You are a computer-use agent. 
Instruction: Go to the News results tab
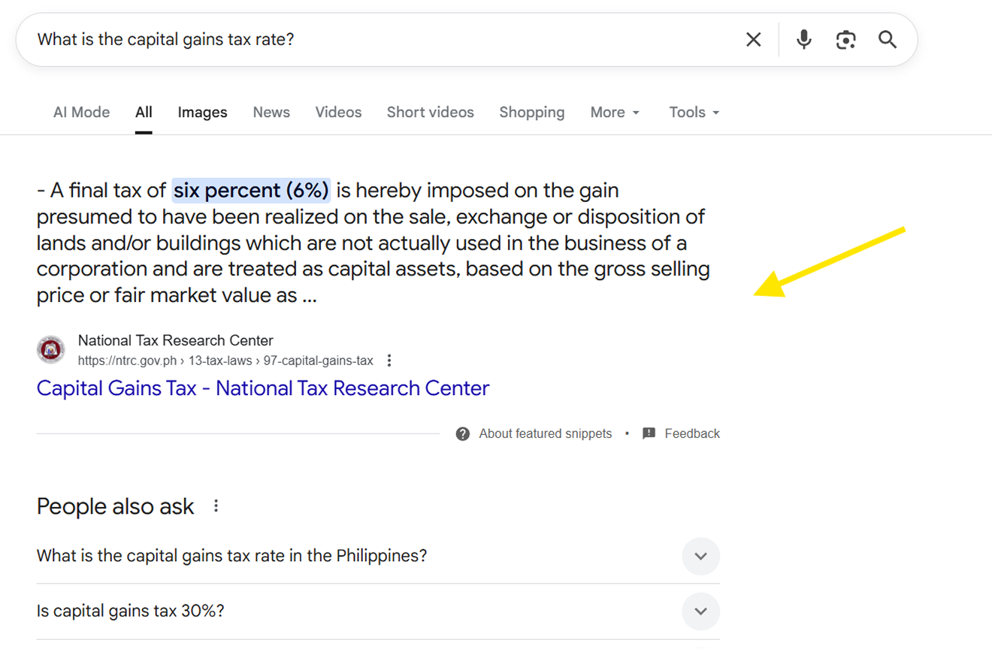271,113
